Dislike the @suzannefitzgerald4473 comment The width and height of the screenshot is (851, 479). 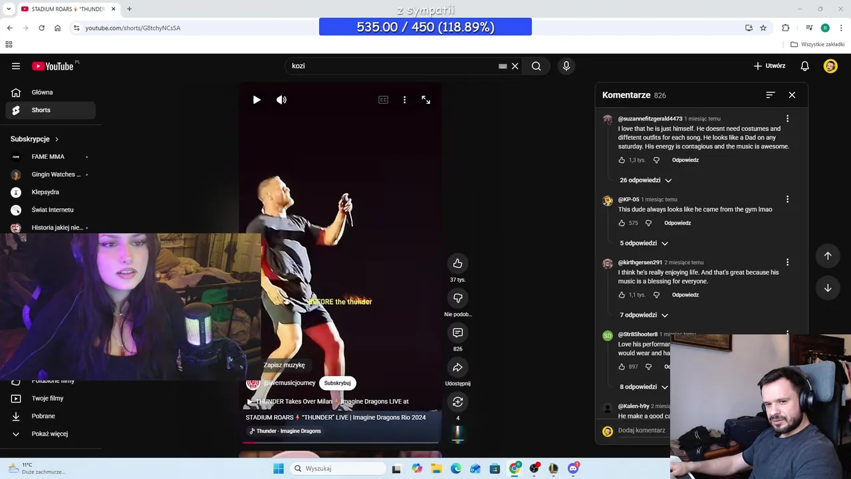[656, 160]
